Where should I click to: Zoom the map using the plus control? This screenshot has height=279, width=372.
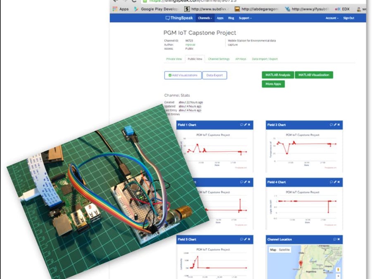pyautogui.click(x=338, y=276)
